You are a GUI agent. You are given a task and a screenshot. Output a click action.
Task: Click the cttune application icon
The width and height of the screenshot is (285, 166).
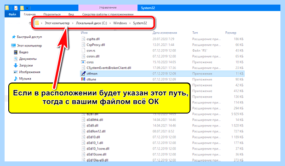click(x=83, y=79)
